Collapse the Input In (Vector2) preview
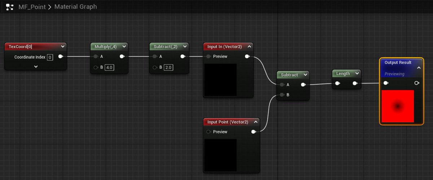This screenshot has height=180, width=433. (x=249, y=46)
